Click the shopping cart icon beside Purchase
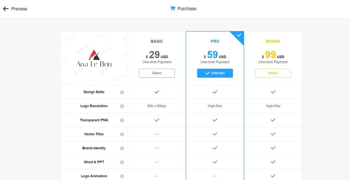 pos(173,9)
